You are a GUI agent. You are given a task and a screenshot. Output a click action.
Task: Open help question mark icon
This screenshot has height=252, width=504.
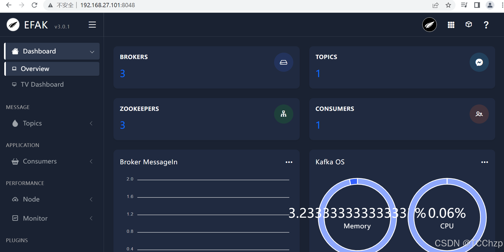(x=486, y=25)
